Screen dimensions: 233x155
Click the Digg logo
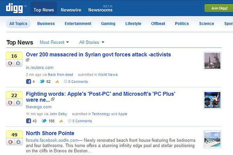(15, 8)
